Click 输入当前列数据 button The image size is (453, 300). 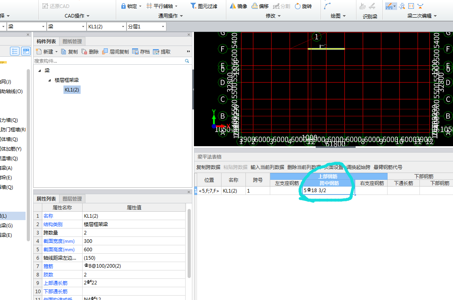pos(267,167)
